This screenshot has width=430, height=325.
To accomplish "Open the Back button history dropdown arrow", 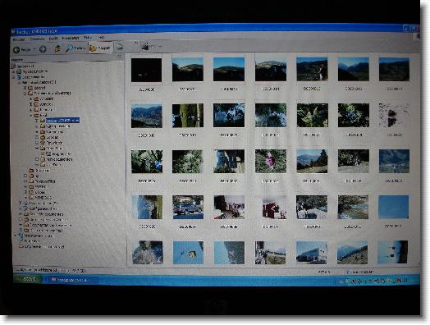I will point(34,49).
